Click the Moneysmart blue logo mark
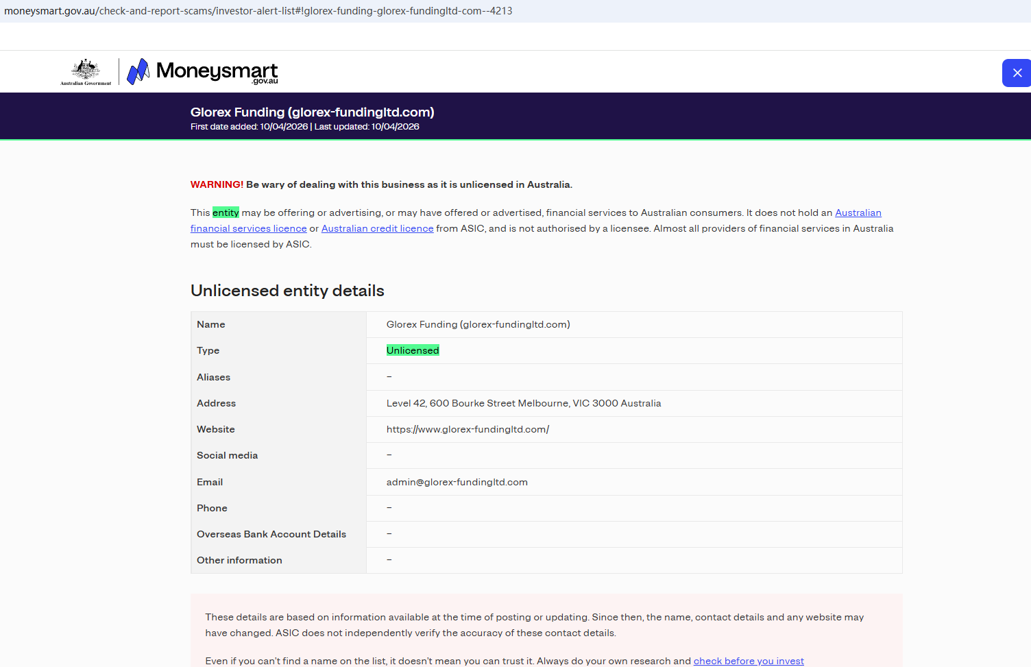 (x=138, y=71)
